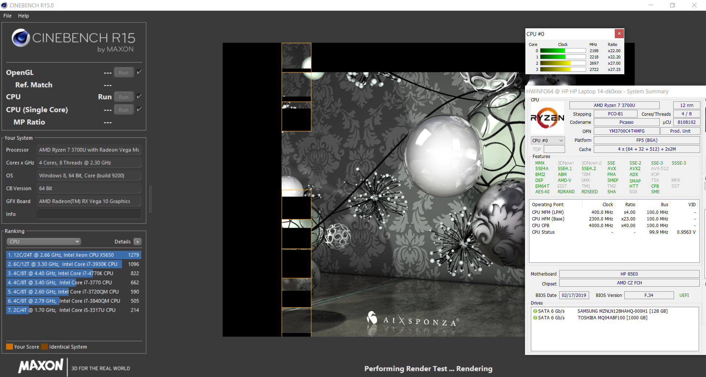
Task: Click the CPU (Single Core) Run button
Action: [124, 110]
